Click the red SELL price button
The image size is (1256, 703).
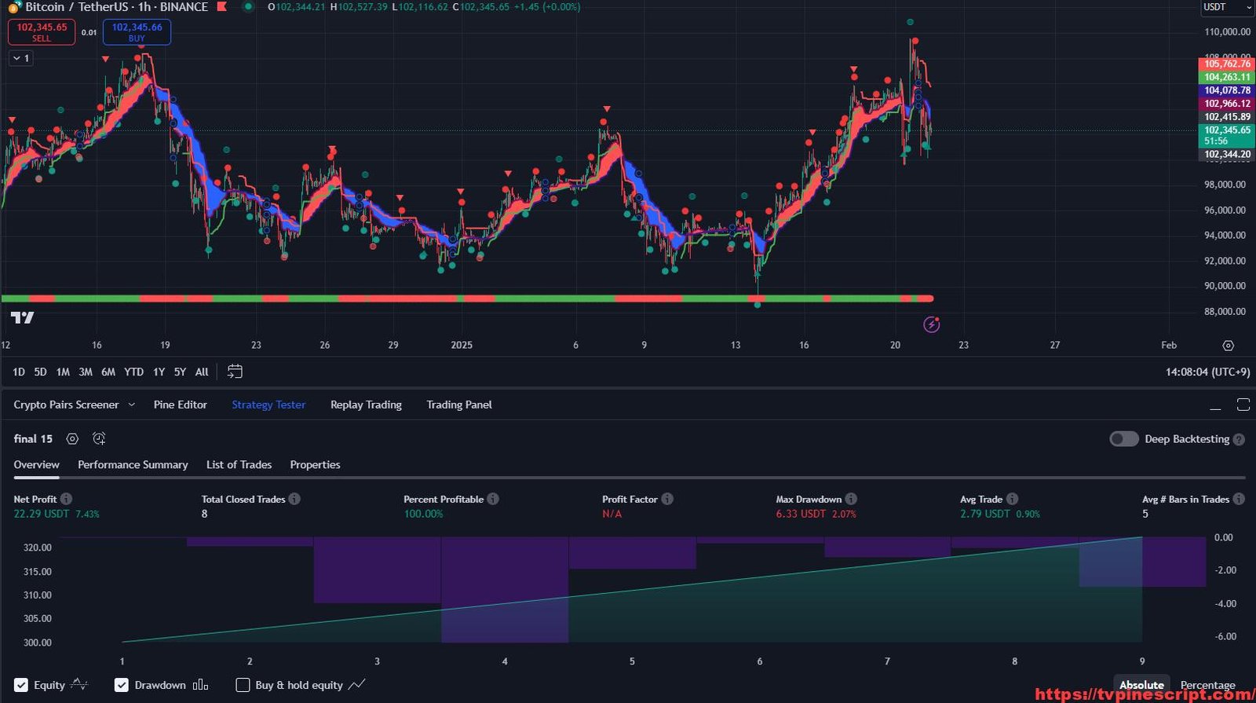(x=42, y=32)
